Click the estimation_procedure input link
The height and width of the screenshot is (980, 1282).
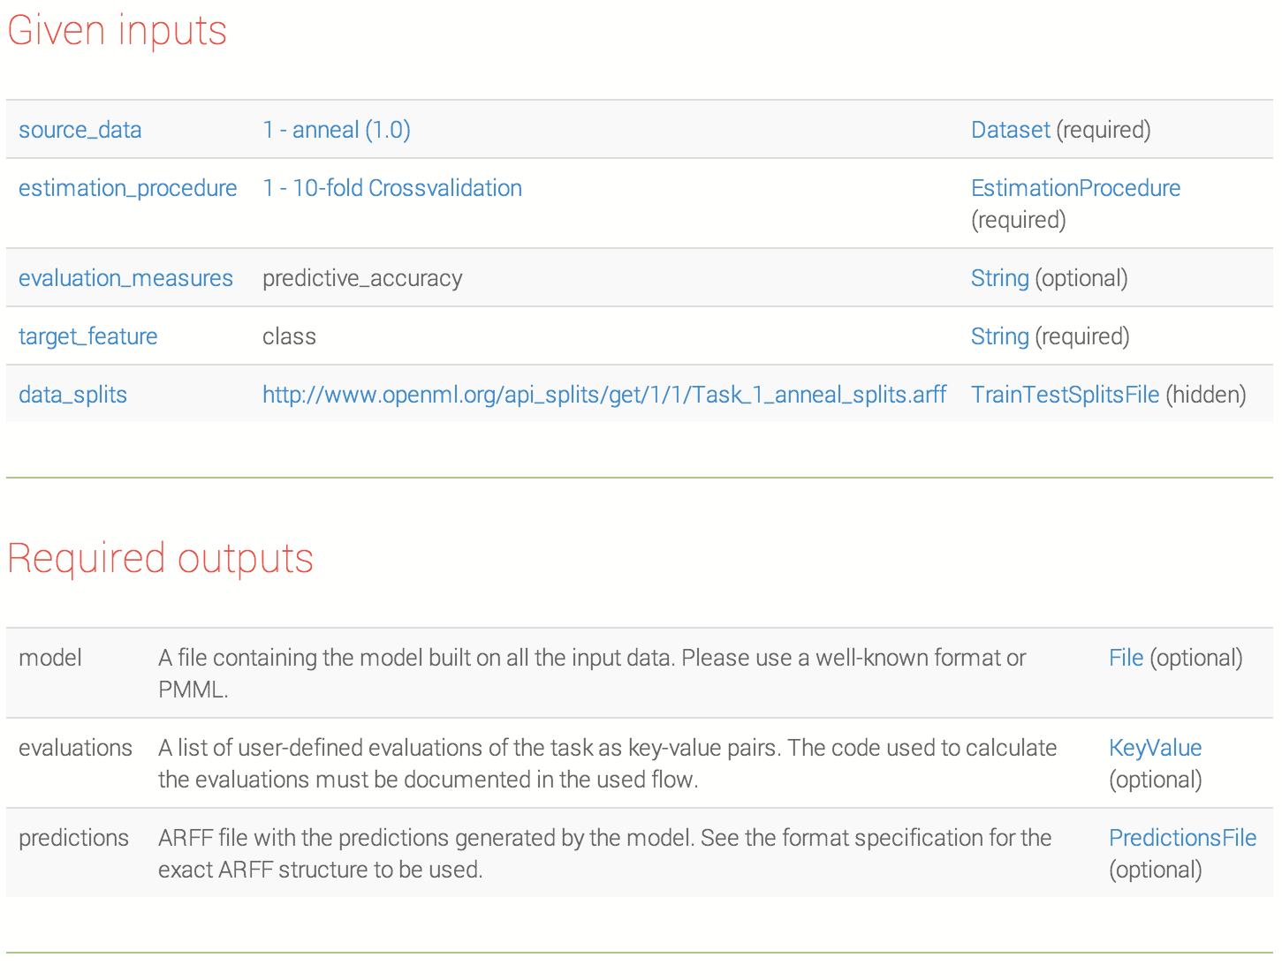[127, 188]
